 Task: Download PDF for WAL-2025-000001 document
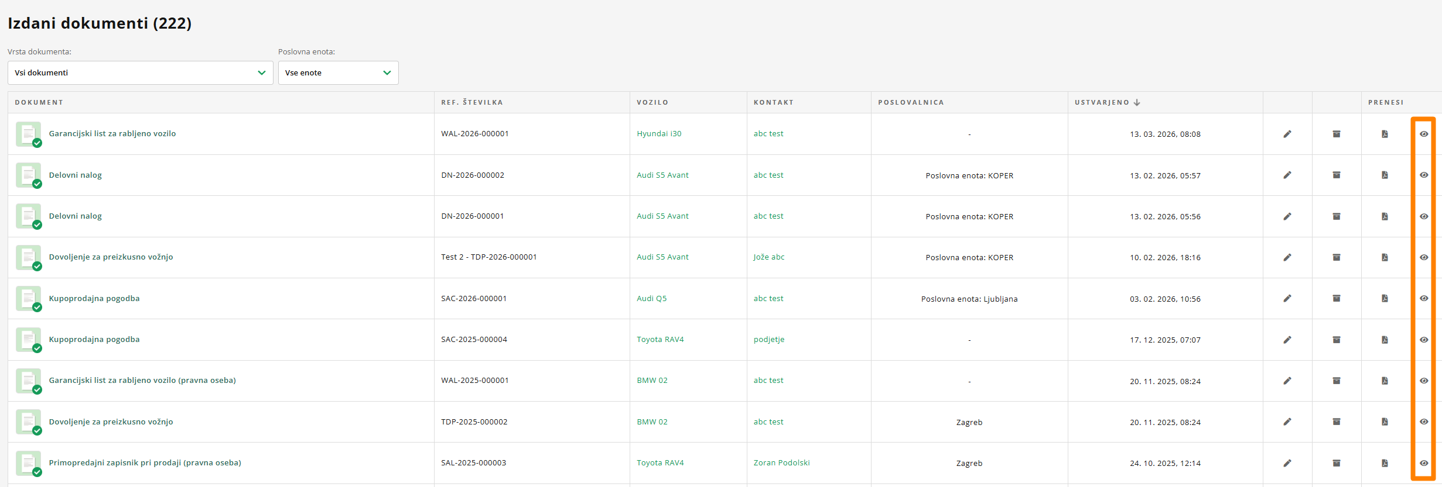point(1385,381)
